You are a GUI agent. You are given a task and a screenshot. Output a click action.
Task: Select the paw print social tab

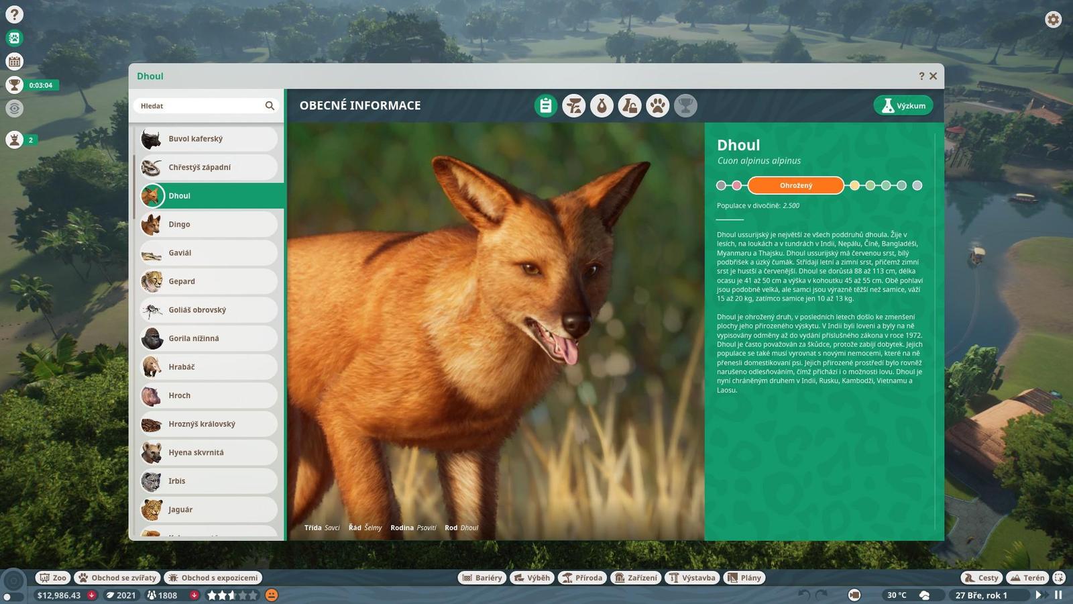tap(658, 106)
